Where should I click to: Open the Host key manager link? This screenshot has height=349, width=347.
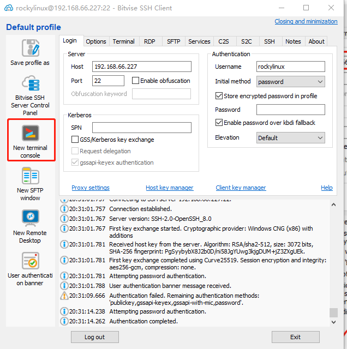pos(170,188)
